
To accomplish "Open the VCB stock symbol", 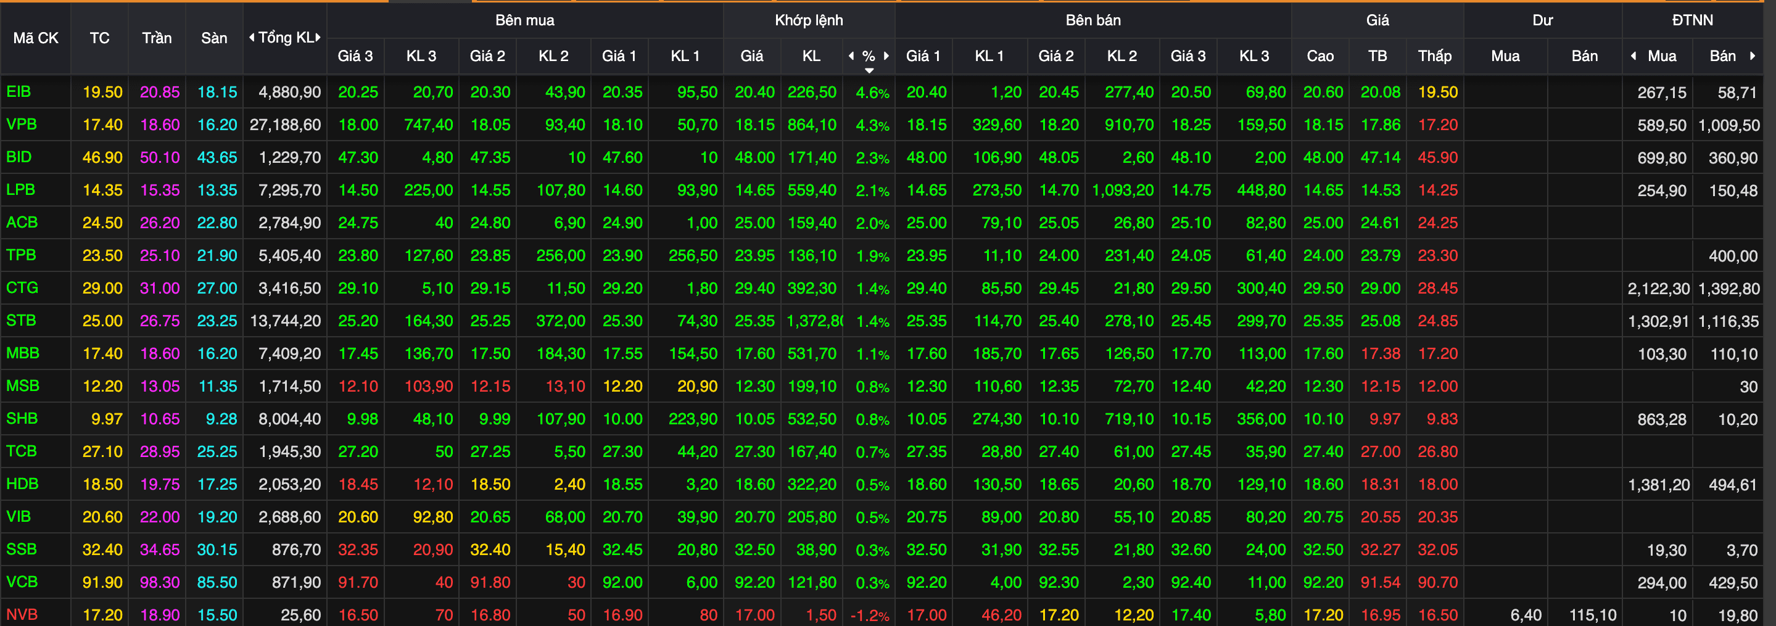I will 22,582.
